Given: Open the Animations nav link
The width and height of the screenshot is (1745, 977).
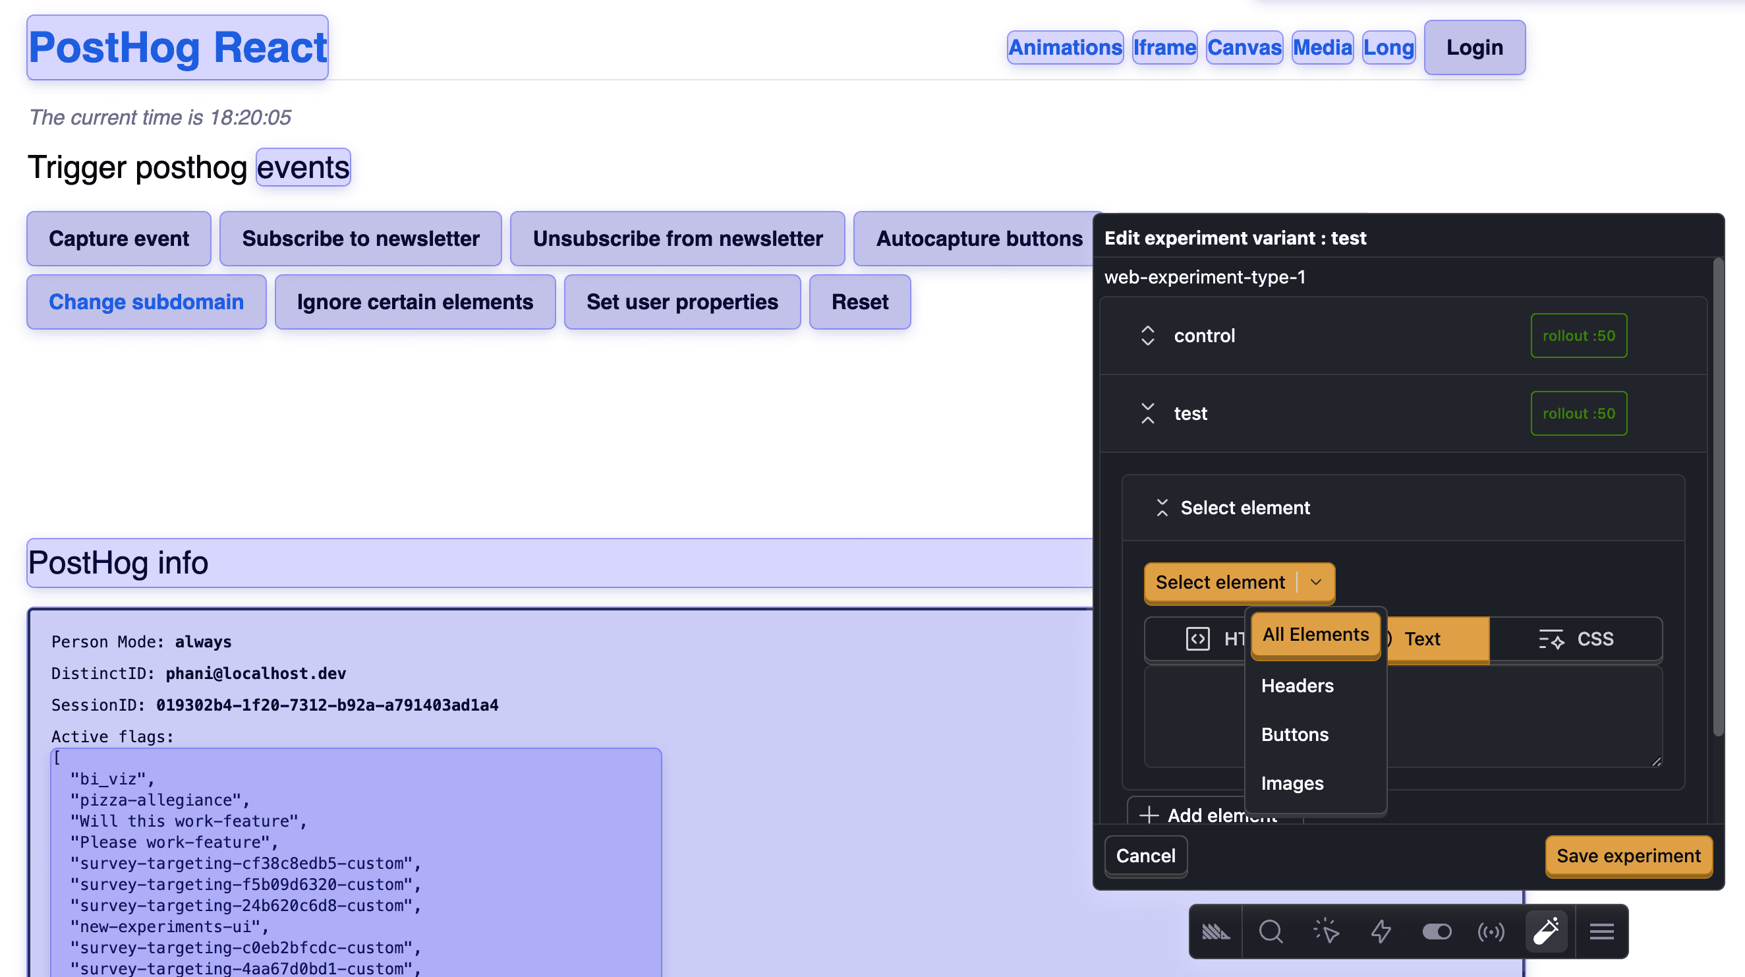Looking at the screenshot, I should coord(1065,47).
